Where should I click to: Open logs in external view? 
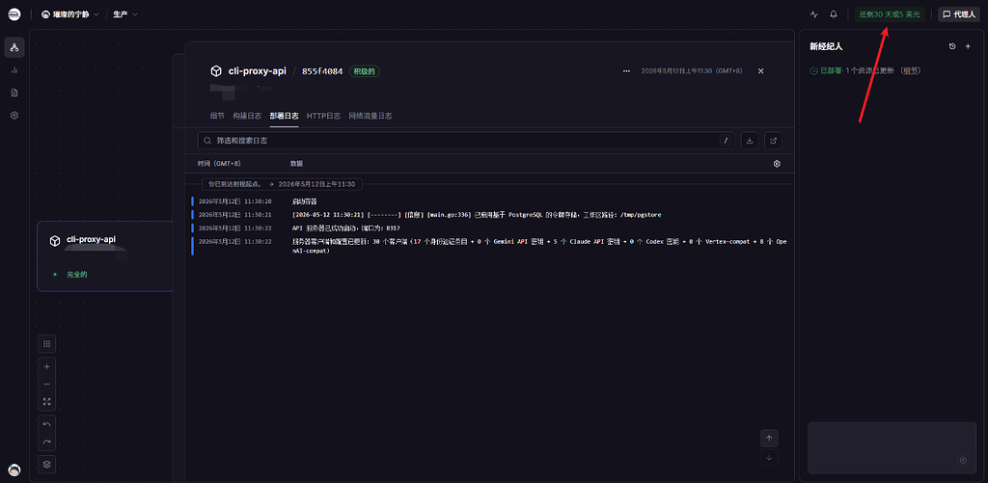pyautogui.click(x=773, y=141)
